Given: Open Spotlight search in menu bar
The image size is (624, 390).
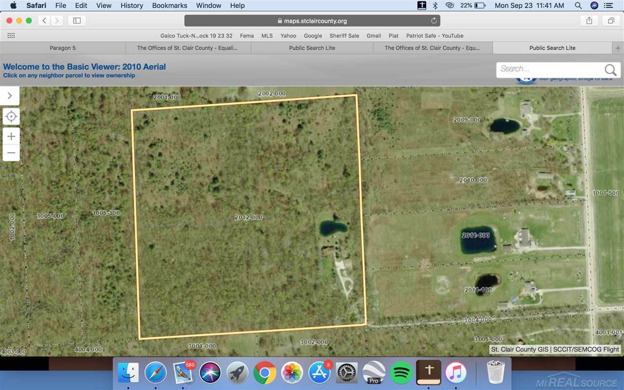Looking at the screenshot, I should [578, 5].
